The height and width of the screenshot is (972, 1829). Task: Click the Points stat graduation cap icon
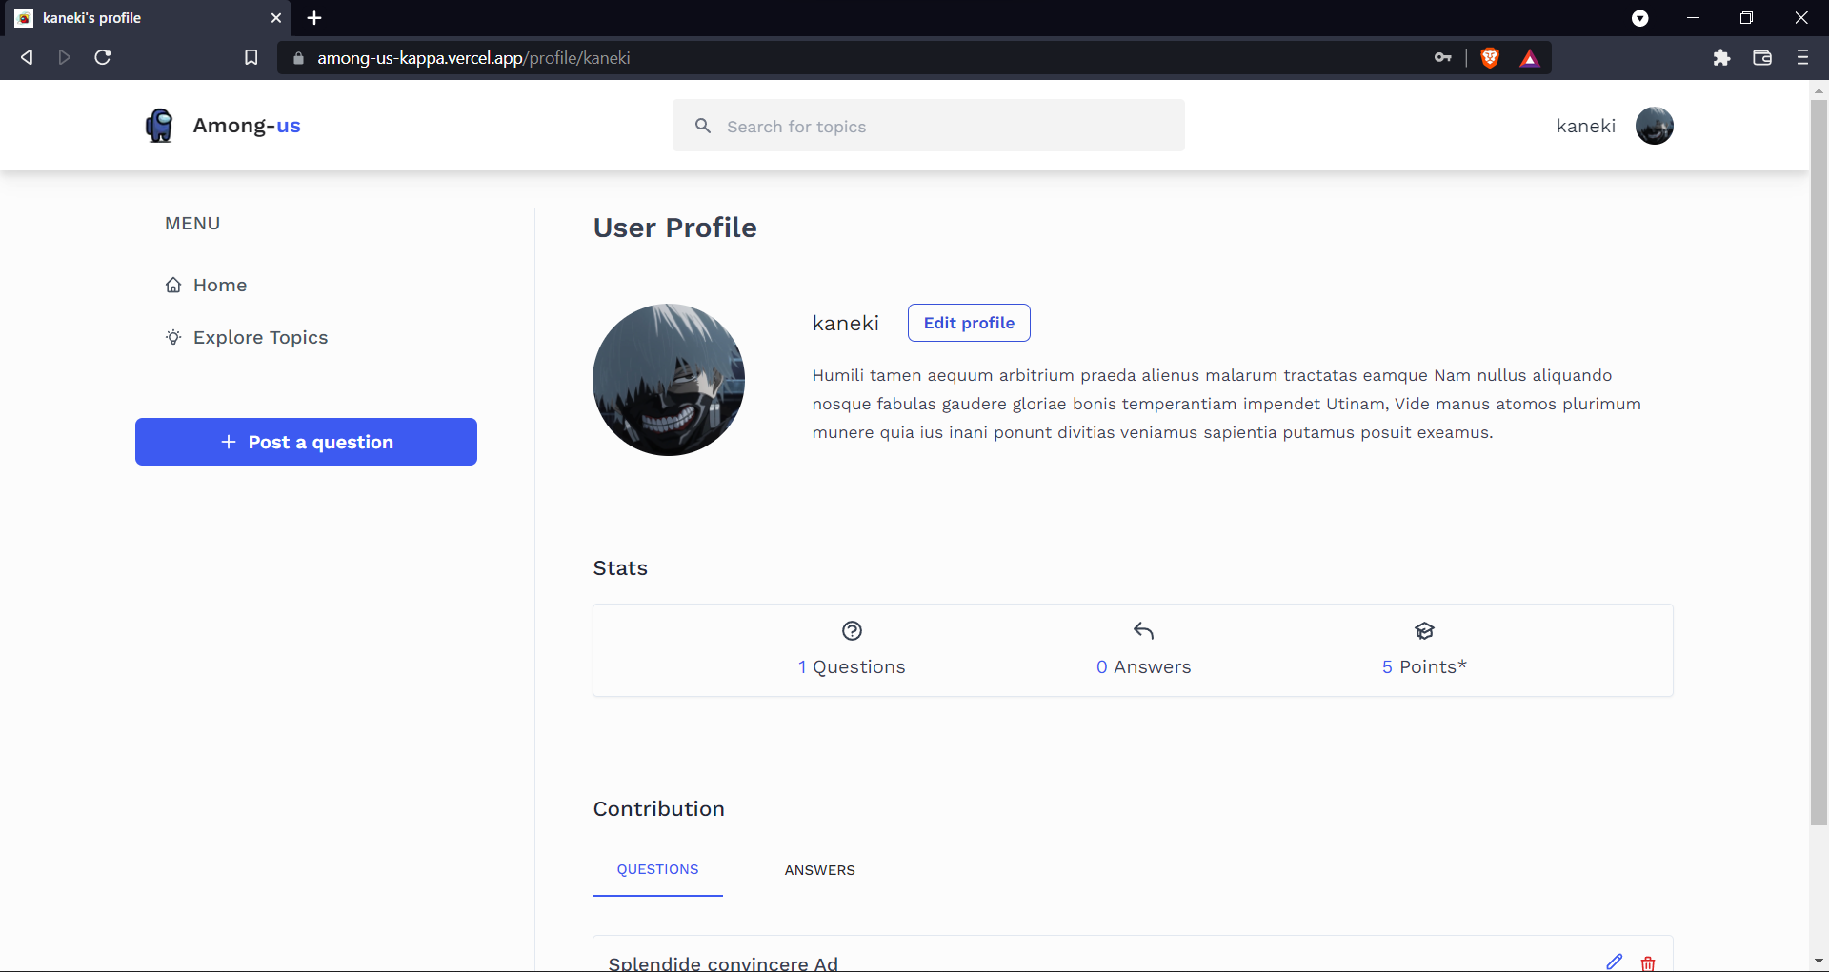tap(1424, 630)
